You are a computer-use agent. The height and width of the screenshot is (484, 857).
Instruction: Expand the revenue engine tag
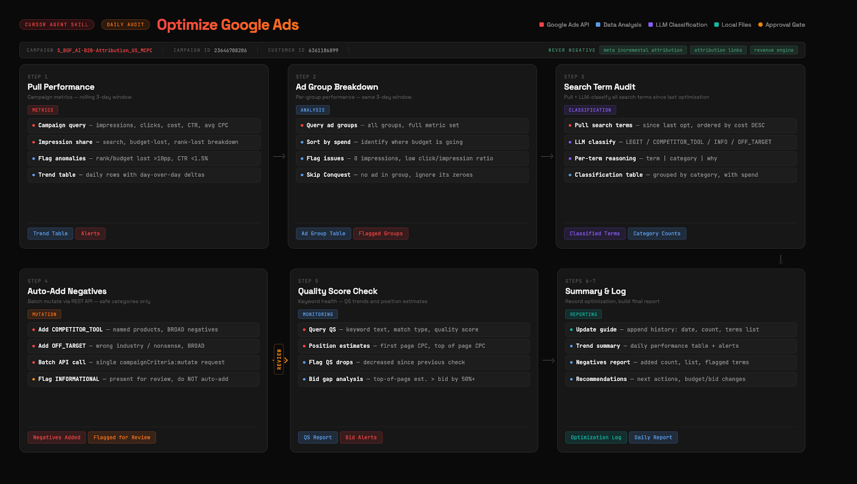pyautogui.click(x=773, y=50)
